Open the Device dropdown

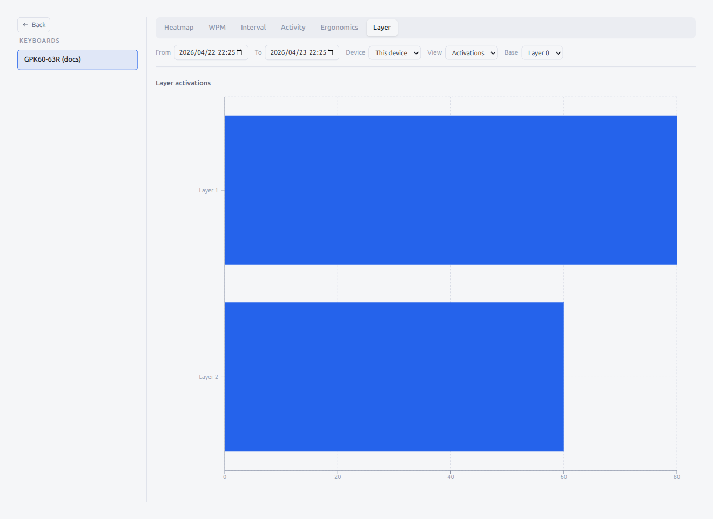[x=395, y=53]
